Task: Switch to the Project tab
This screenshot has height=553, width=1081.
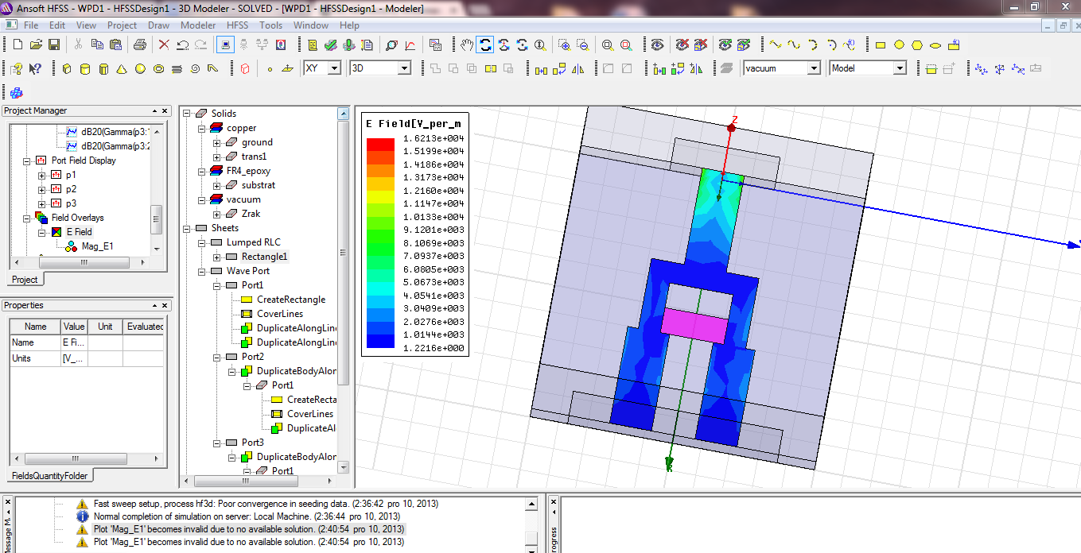Action: tap(25, 280)
